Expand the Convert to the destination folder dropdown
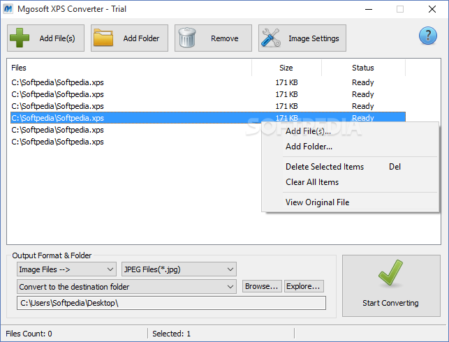This screenshot has width=449, height=342. point(126,287)
